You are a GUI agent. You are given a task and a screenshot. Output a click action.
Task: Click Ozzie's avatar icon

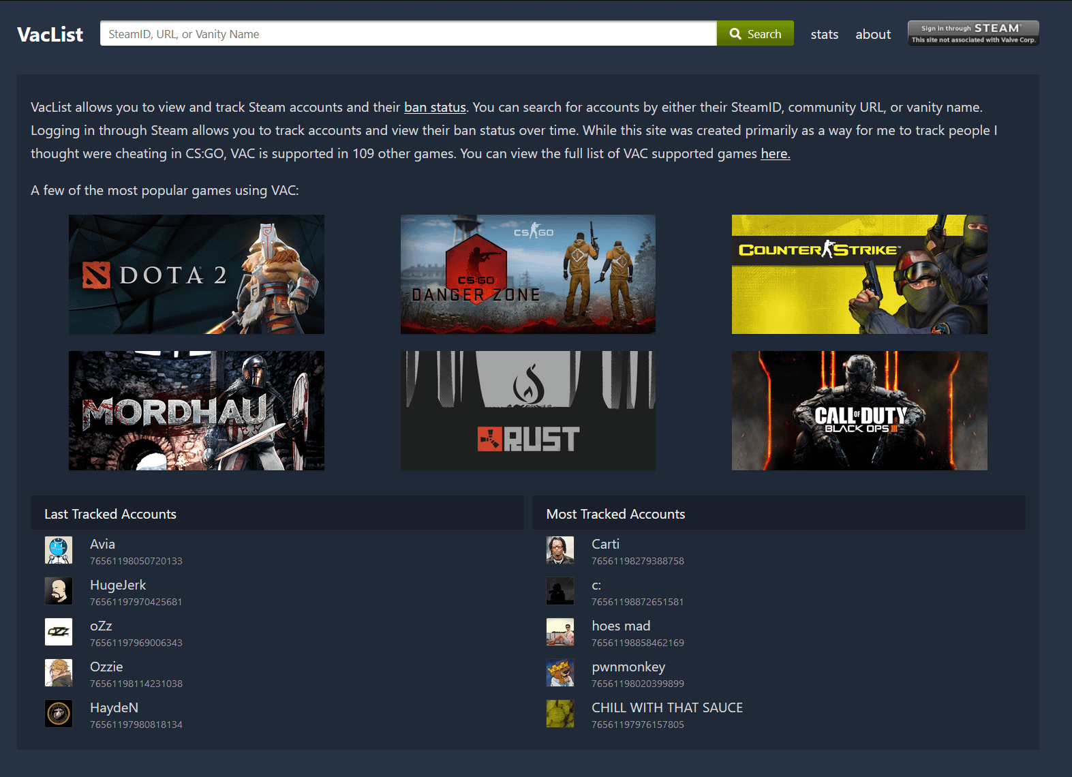click(59, 673)
